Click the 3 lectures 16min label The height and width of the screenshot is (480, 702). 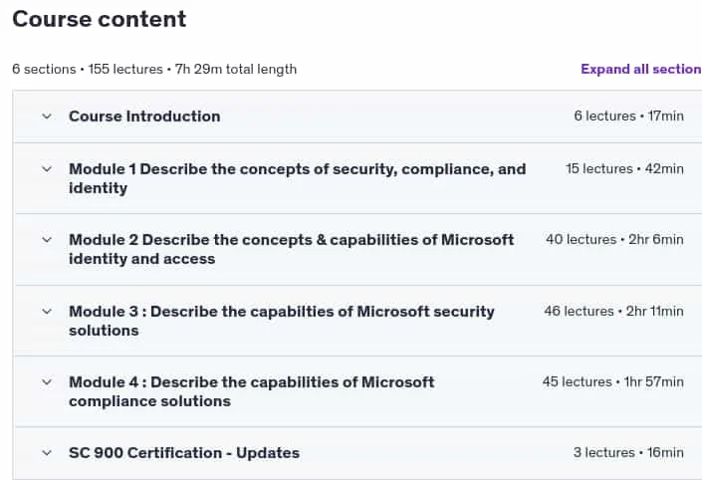click(x=628, y=453)
